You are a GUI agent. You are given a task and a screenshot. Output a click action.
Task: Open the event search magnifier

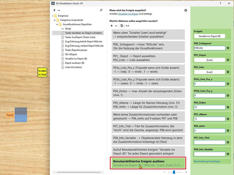[x=101, y=10]
